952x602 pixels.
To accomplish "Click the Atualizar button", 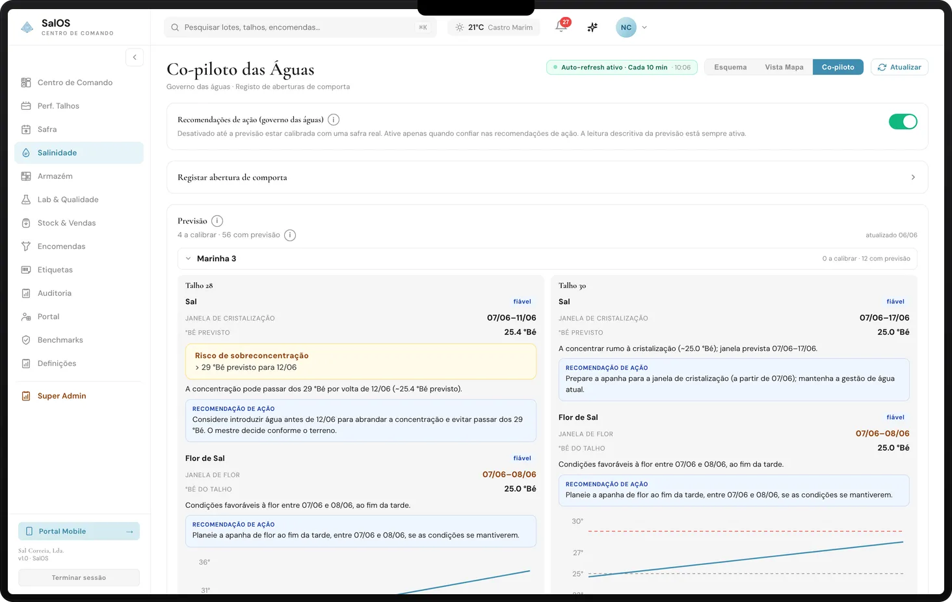I will pyautogui.click(x=899, y=67).
